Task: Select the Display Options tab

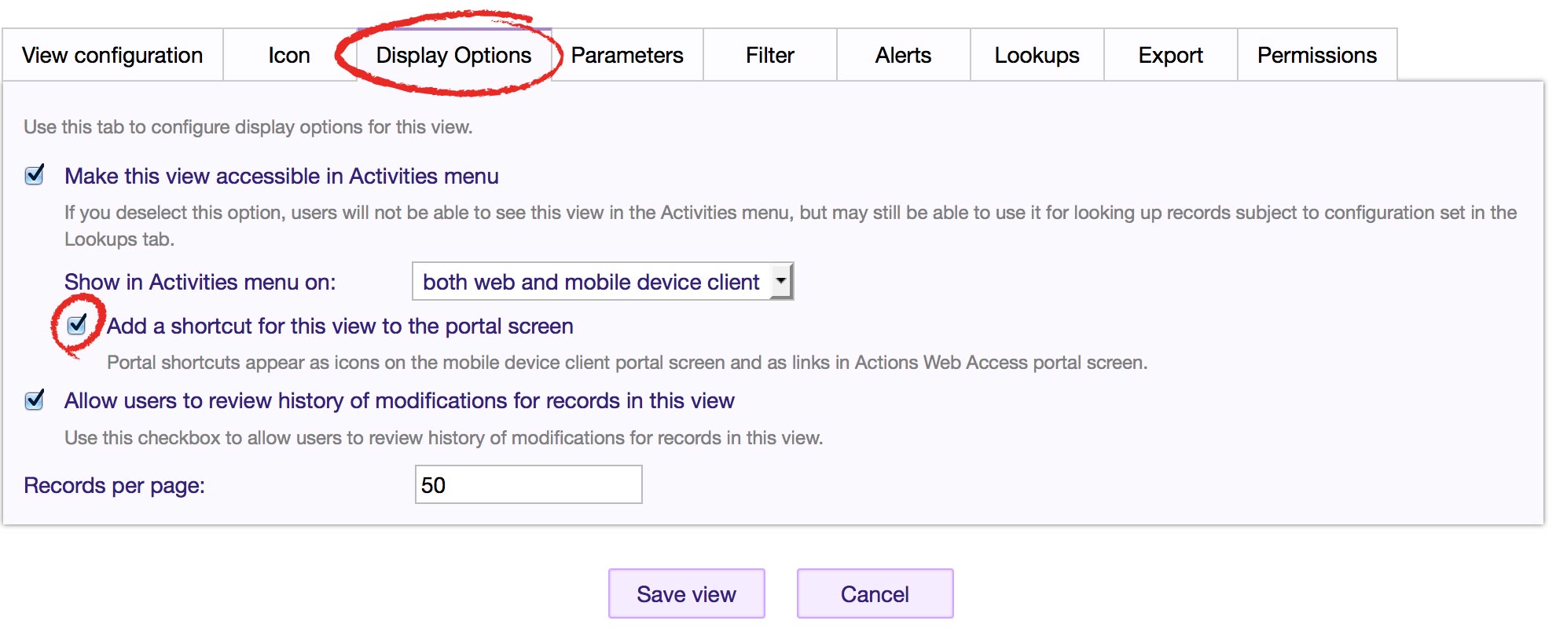Action: pos(453,55)
